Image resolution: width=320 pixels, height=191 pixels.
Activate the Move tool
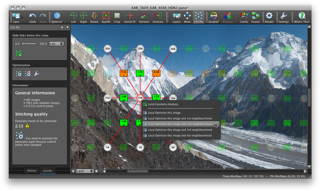coord(187,17)
